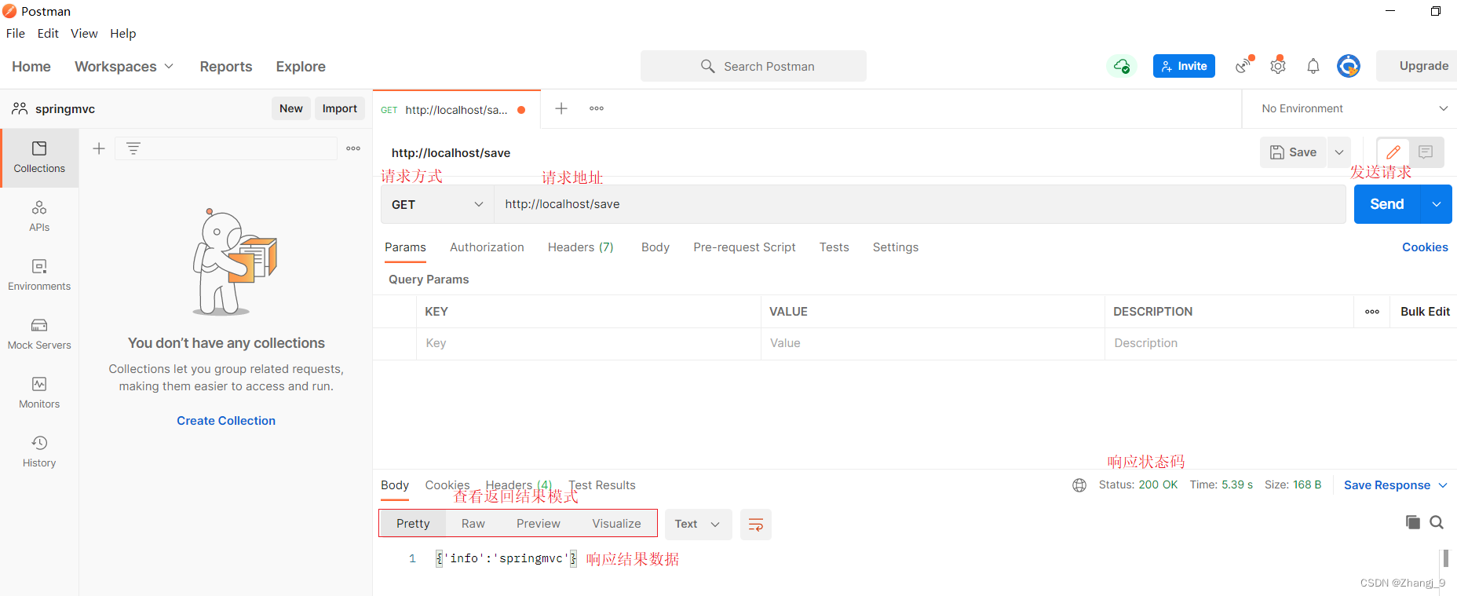Click the pencil edit mode icon
This screenshot has width=1457, height=596.
click(1393, 152)
